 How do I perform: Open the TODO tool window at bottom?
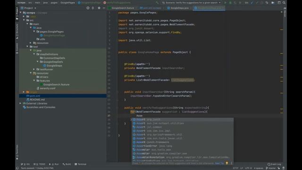point(39,164)
